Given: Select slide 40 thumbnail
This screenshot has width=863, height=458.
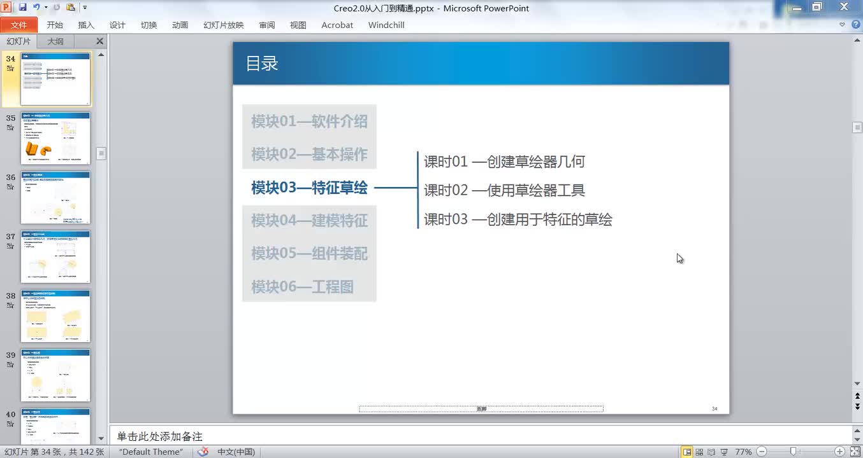Looking at the screenshot, I should [x=55, y=426].
